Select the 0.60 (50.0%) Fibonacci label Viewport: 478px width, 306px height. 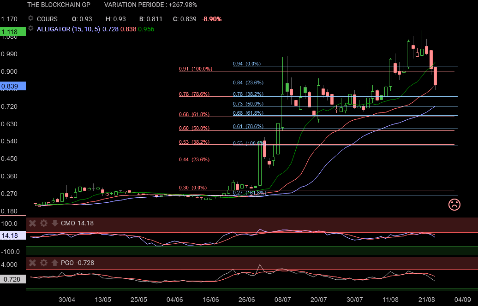pyautogui.click(x=194, y=128)
